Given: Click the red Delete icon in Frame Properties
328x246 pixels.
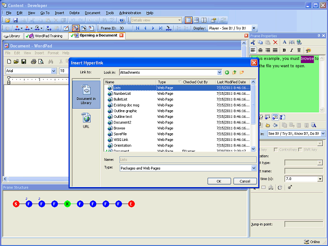Looking at the screenshot, I should (x=275, y=42).
